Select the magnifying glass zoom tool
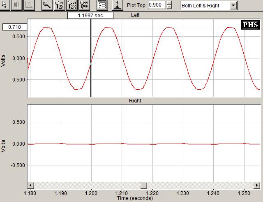The width and height of the screenshot is (263, 202). coord(47,5)
